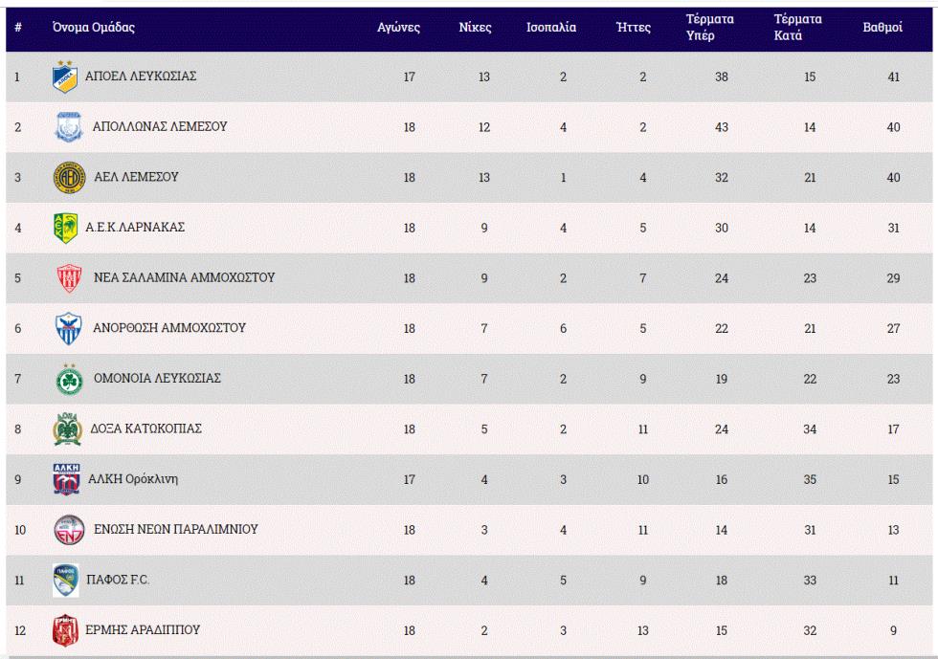The height and width of the screenshot is (659, 938).
Task: Click the Ισοπαλία column header
Action: [551, 28]
